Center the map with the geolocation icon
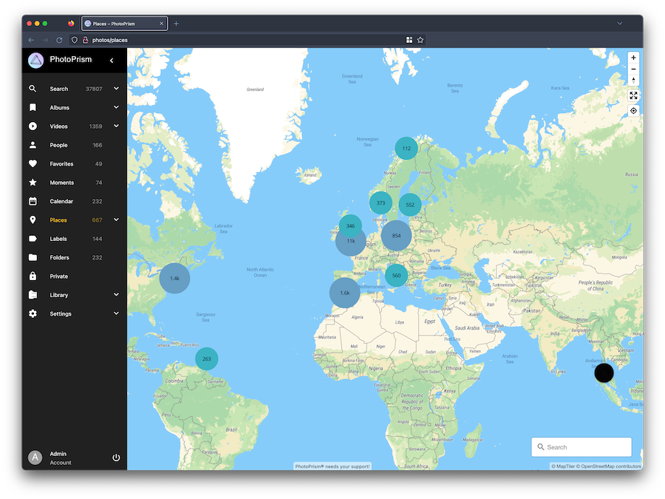The image size is (665, 499). 633,110
